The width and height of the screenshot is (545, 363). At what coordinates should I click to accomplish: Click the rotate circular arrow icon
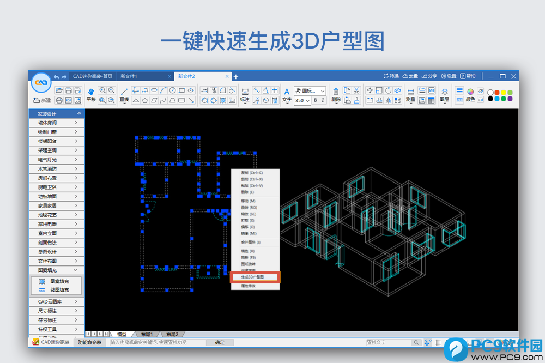pyautogui.click(x=388, y=90)
